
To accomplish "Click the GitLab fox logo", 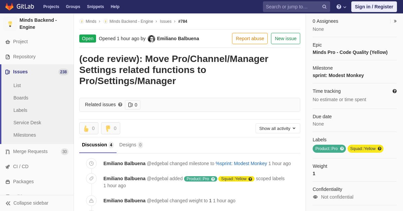I will [9, 7].
